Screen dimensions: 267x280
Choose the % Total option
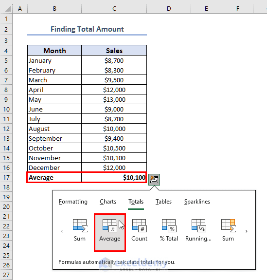169,230
